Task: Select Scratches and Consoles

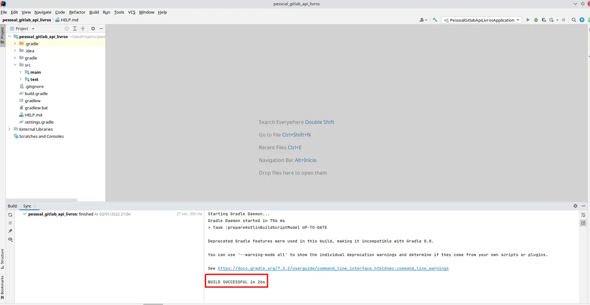Action: coord(41,136)
